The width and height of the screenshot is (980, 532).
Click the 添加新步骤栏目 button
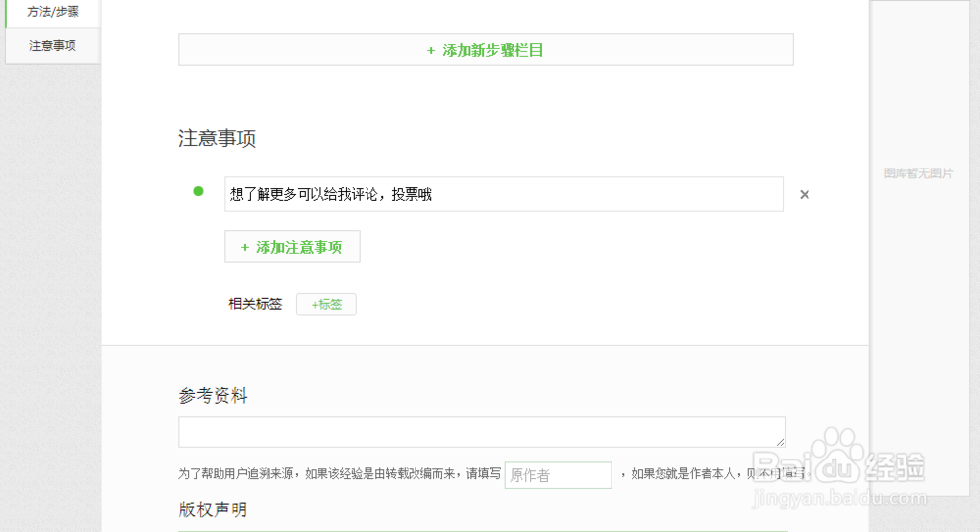(x=486, y=50)
